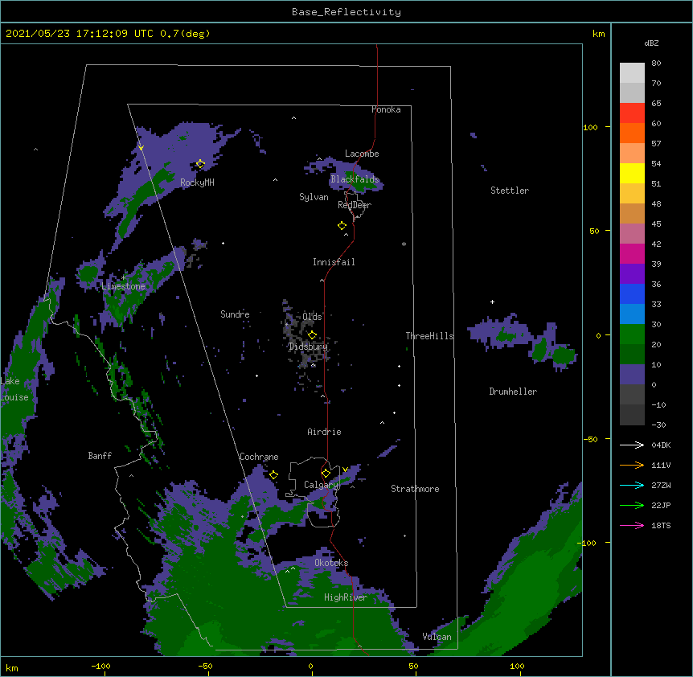
Task: Click the green 22JP arrow legend icon
Action: 632,505
